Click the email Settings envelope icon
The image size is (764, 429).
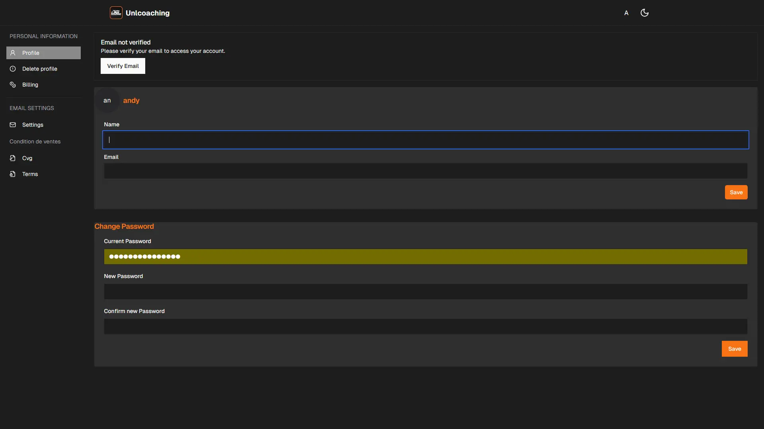point(13,125)
